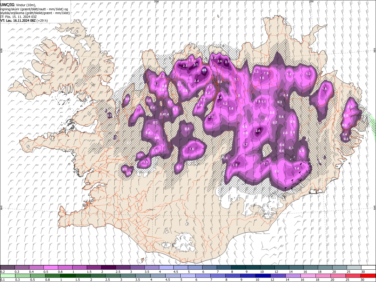Select the 'VT: Lau. 16.11.2024 08Z' valid-time line
This screenshot has width=376, height=282.
point(18,21)
